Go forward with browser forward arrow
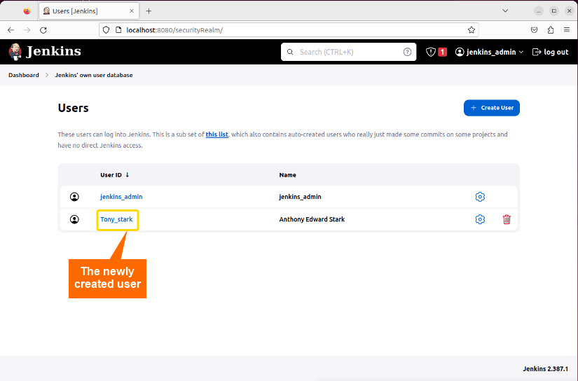The image size is (578, 381). (27, 30)
